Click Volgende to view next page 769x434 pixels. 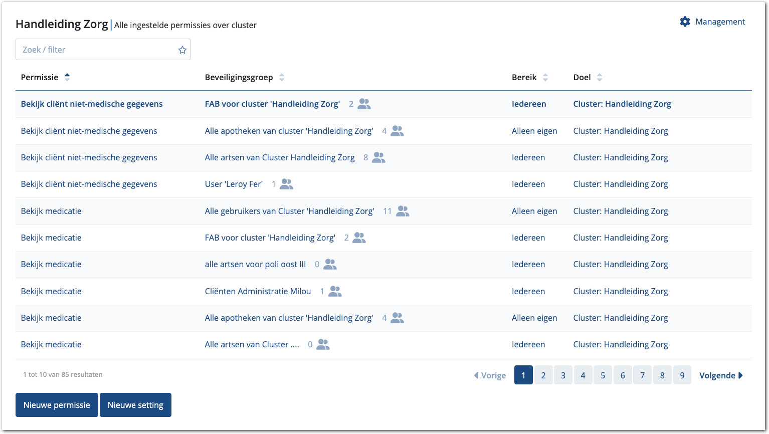tap(720, 375)
